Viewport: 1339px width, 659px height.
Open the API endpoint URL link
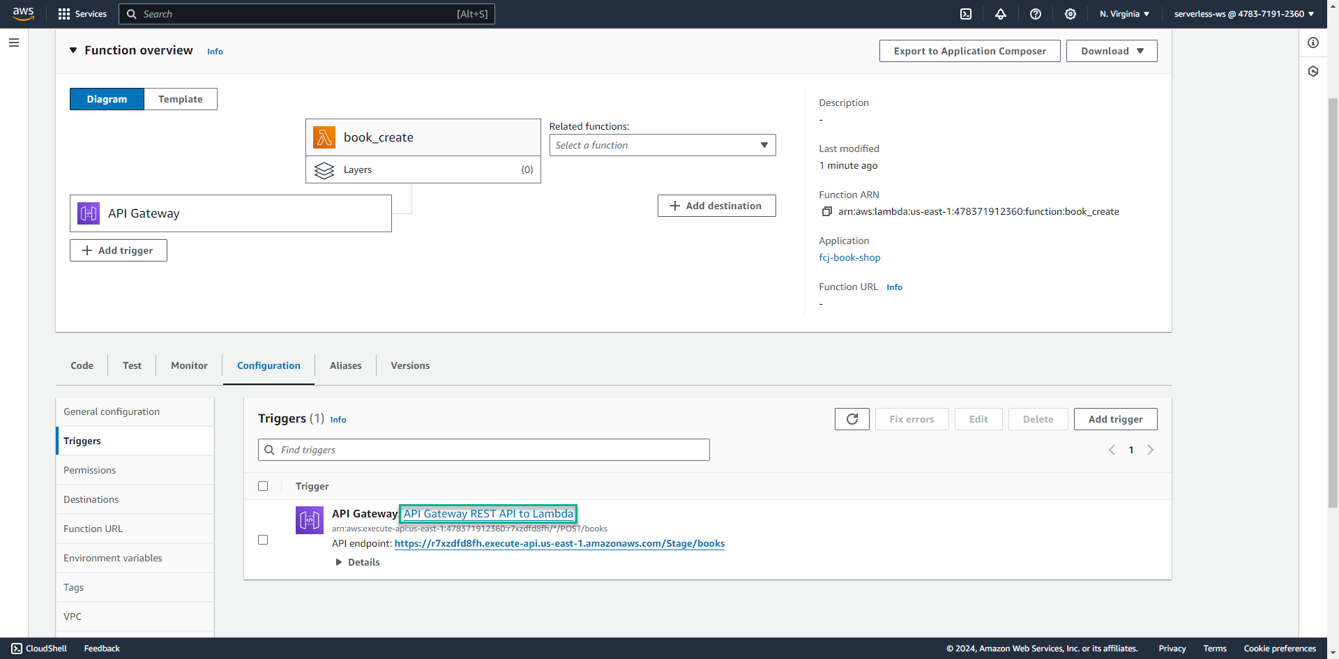pyautogui.click(x=559, y=543)
